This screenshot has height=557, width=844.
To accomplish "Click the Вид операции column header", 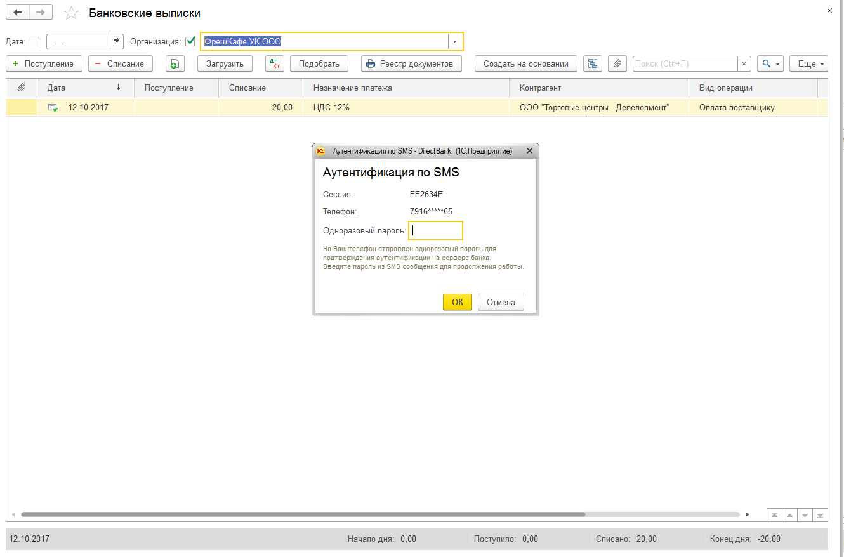I will [x=753, y=88].
